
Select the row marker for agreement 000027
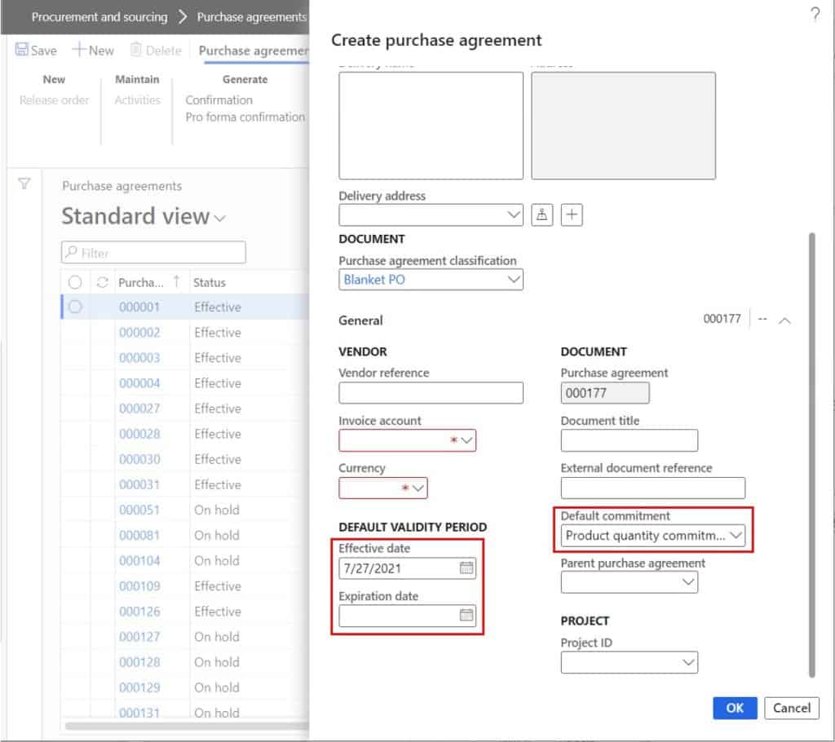[x=75, y=409]
